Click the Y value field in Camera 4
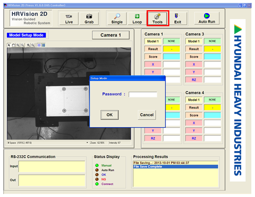The width and height of the screenshot is (255, 197). pos(212,130)
